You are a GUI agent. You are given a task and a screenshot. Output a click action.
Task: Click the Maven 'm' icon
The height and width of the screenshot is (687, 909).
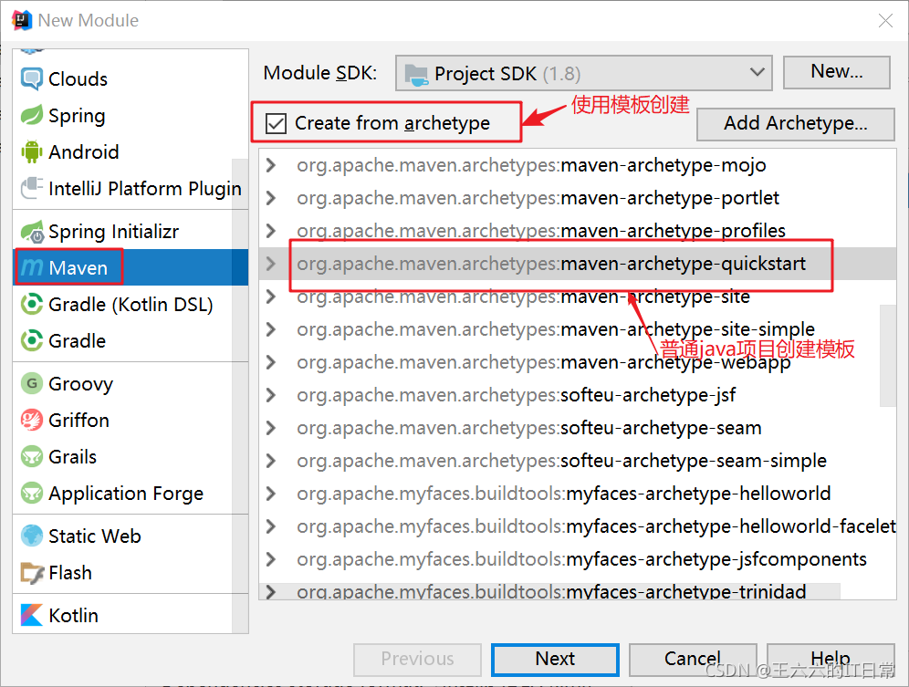[x=31, y=268]
